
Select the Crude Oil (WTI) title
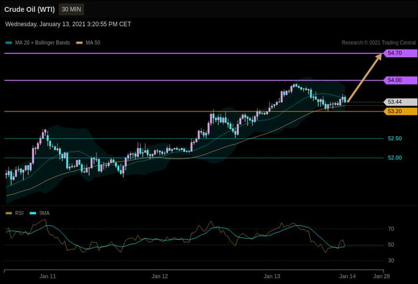[x=29, y=10]
